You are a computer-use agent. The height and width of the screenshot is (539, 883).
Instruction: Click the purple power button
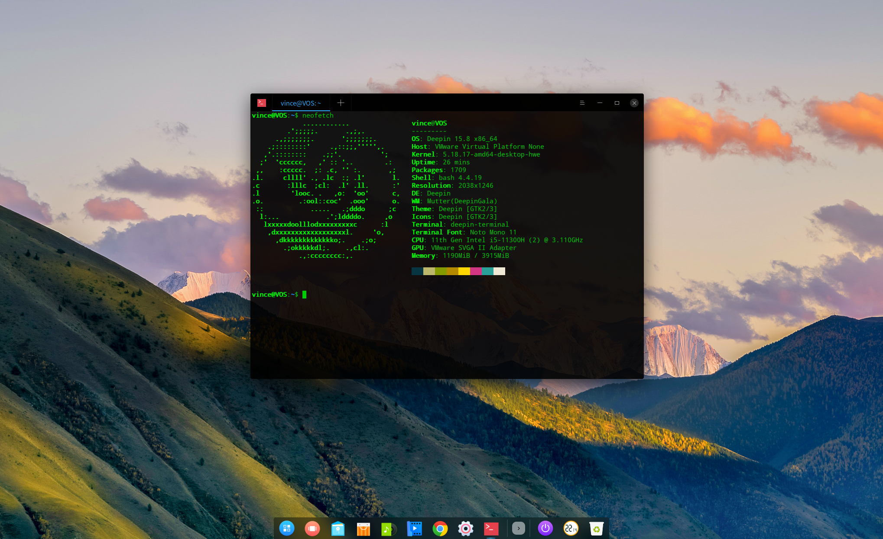coord(545,528)
